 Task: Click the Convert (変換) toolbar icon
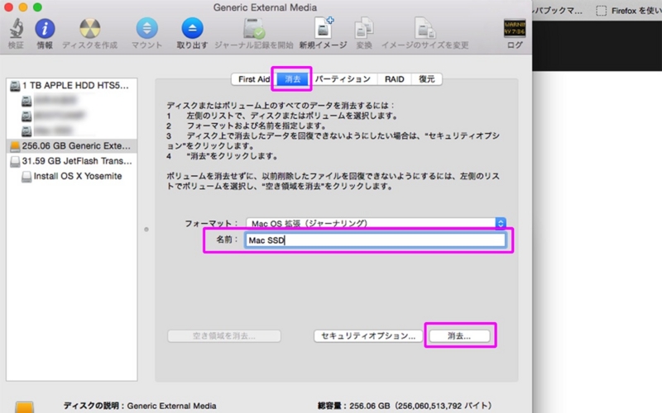(364, 29)
